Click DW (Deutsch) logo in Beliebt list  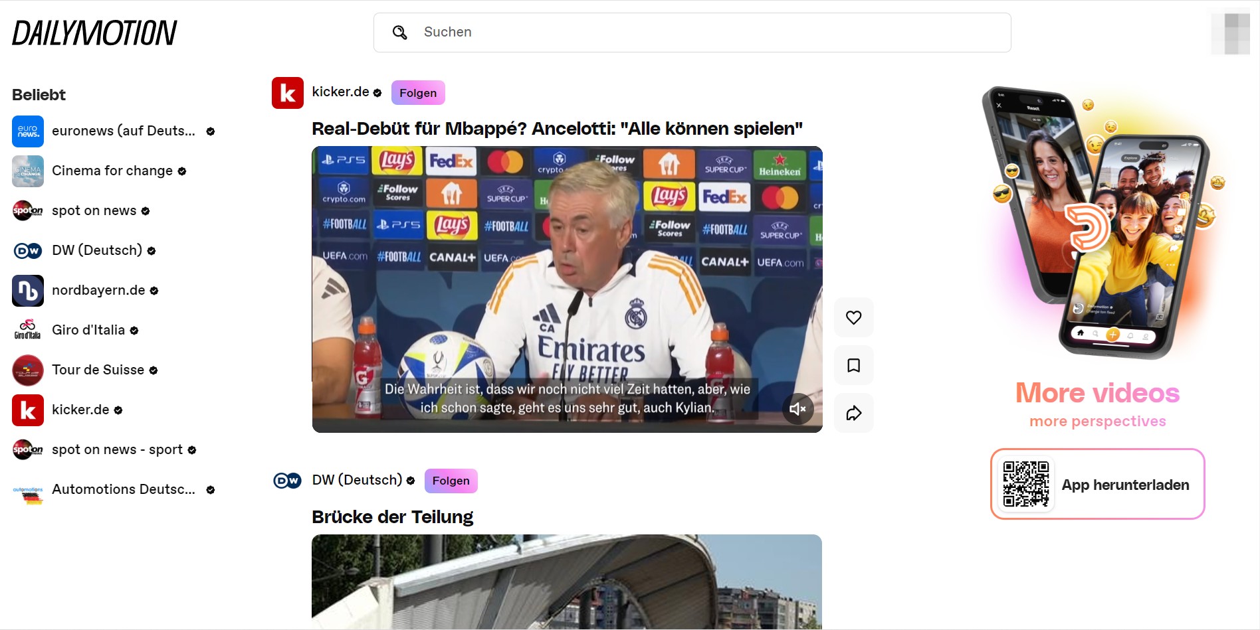click(28, 251)
